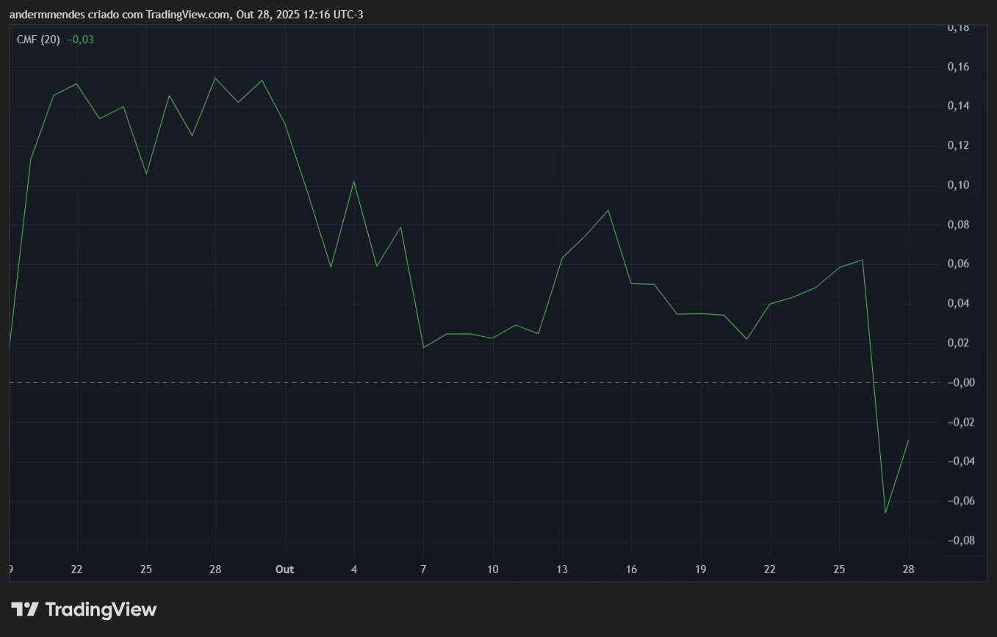Click the andermmendes attribution text
The image size is (997, 637).
point(45,14)
